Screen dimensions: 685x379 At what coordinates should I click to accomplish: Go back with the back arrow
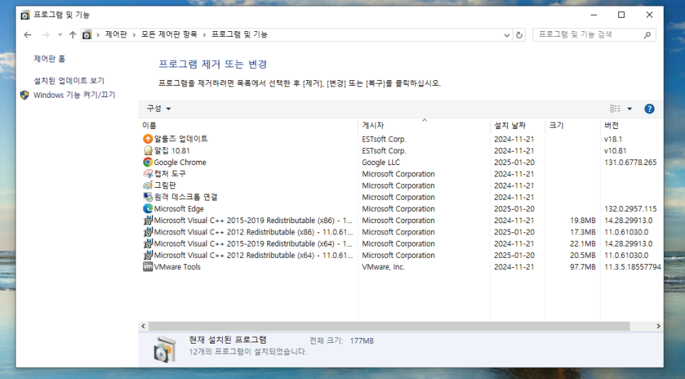click(28, 35)
